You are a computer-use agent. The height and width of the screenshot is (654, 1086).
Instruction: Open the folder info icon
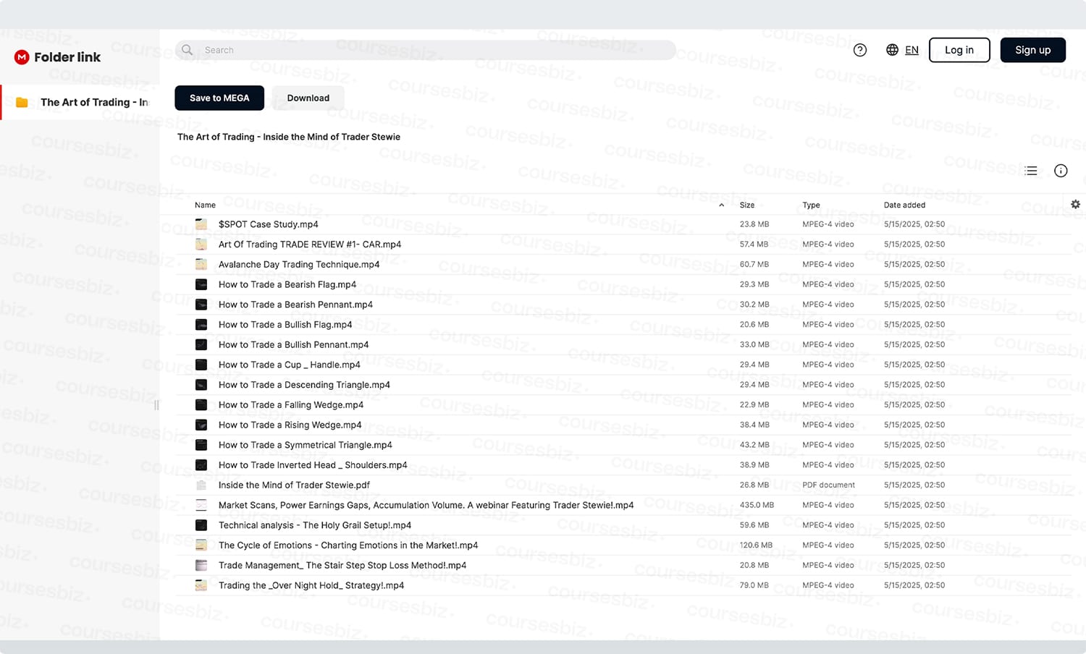click(x=1061, y=171)
